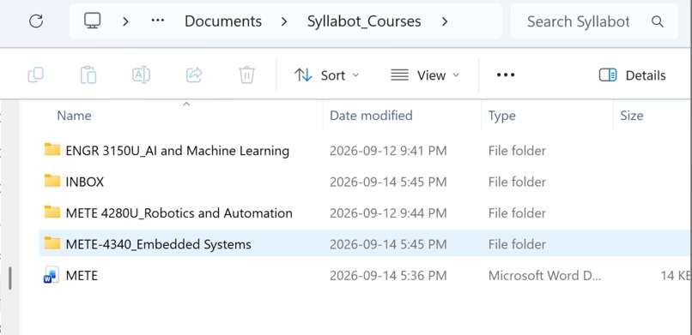Click the METE Word document icon
Screen dimensions: 692x335
point(52,275)
